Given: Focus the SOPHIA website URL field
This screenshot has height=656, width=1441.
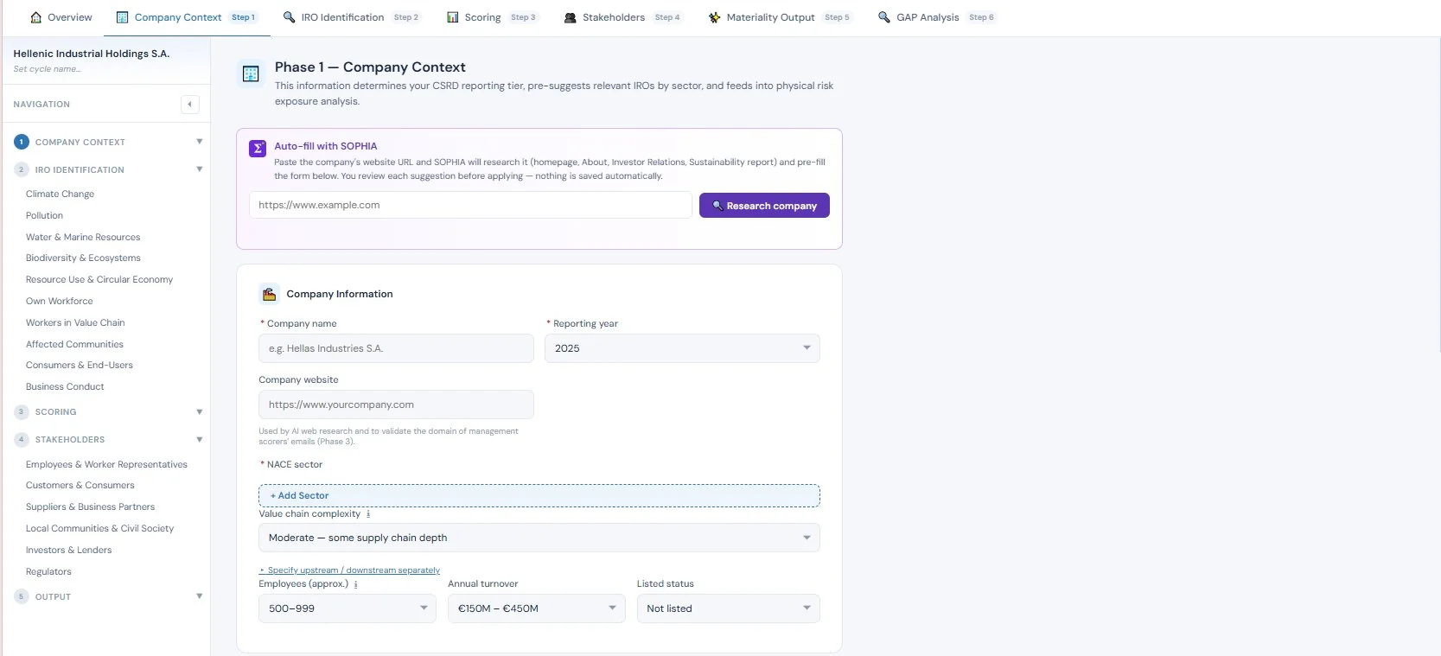Looking at the screenshot, I should pos(470,205).
